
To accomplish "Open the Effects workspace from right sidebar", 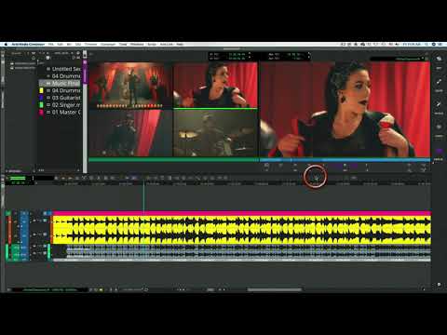I will pyautogui.click(x=439, y=107).
